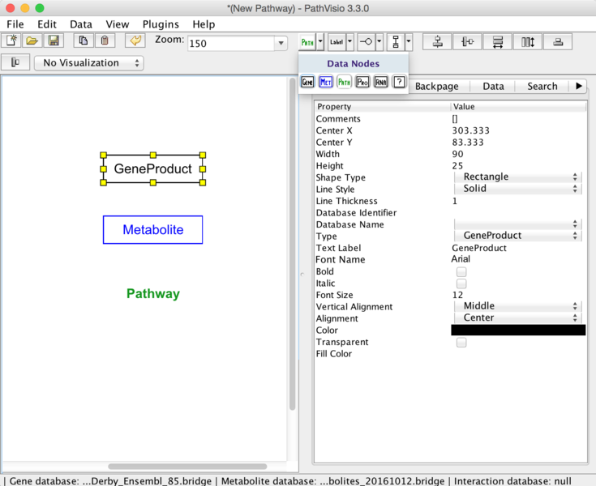596x486 pixels.
Task: Select the Path data node tool in toolbar
Action: click(x=307, y=42)
